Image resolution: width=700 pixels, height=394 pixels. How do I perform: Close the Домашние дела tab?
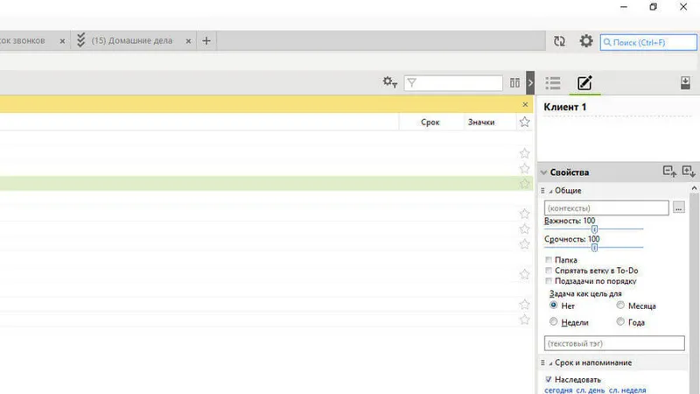[188, 41]
